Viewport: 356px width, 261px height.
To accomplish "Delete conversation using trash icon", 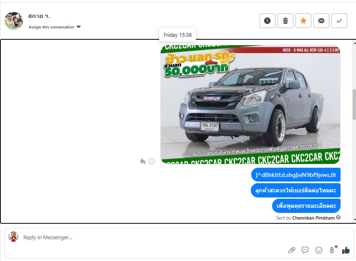I will 285,21.
